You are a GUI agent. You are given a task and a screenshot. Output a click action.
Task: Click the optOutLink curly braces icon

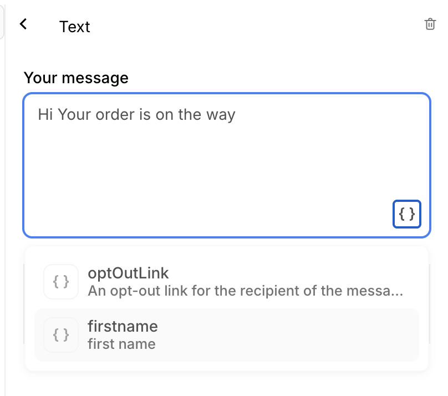click(61, 282)
